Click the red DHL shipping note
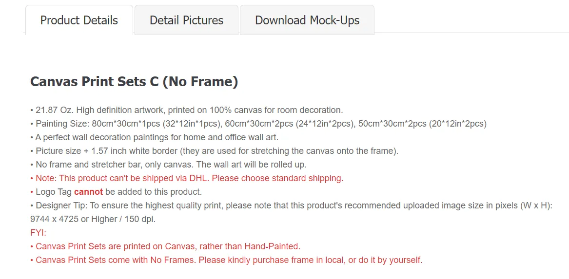This screenshot has height=279, width=569. (187, 178)
